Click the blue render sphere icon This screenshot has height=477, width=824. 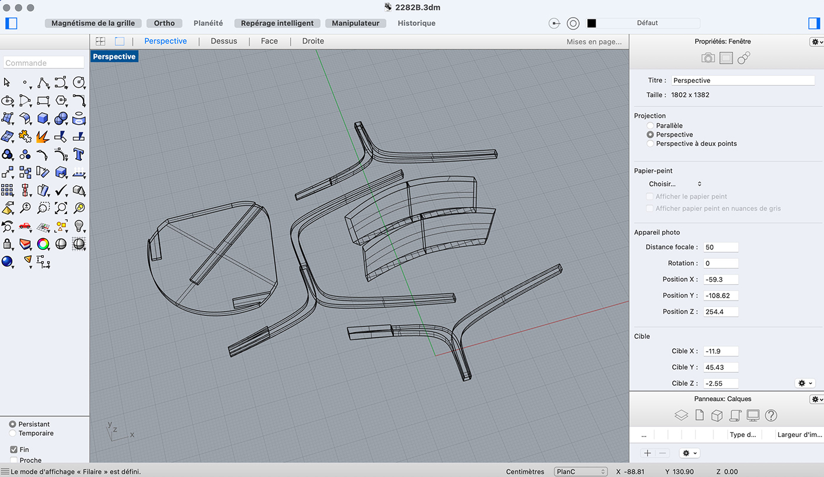pyautogui.click(x=7, y=261)
